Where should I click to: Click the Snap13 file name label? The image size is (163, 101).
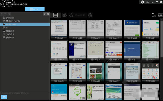(x=134, y=38)
